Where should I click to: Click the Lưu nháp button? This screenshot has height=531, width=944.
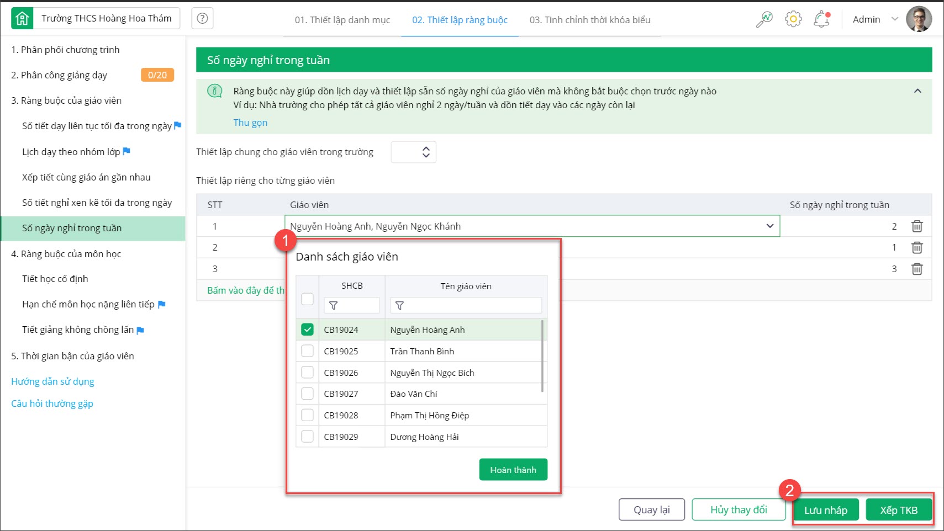point(825,510)
